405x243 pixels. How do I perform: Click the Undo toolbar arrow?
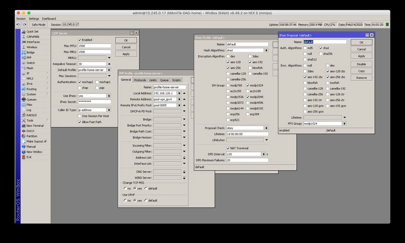click(18, 25)
